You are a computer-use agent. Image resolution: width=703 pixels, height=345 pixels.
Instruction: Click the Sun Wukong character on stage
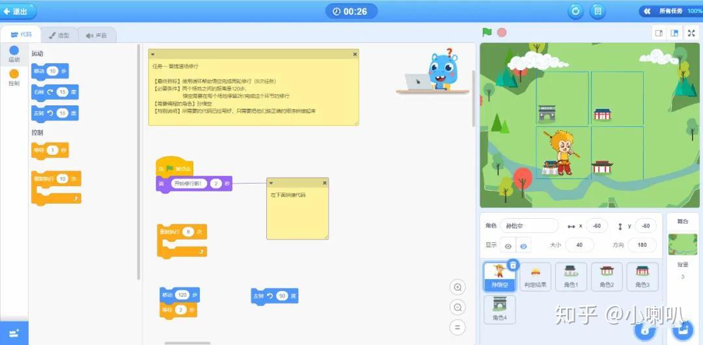[x=563, y=152]
